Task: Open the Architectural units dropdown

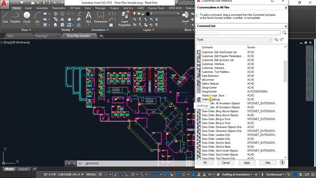Action: [276, 175]
